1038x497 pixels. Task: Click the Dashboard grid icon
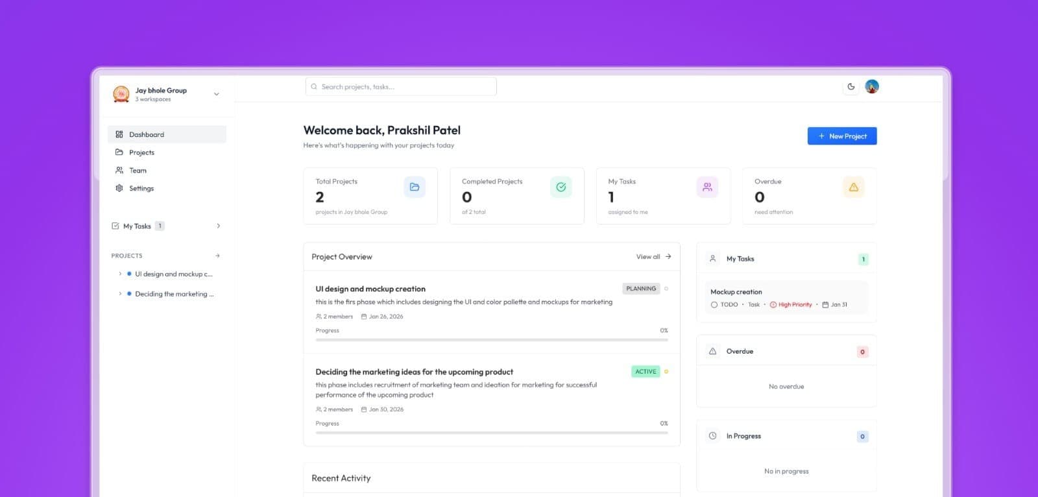(119, 134)
